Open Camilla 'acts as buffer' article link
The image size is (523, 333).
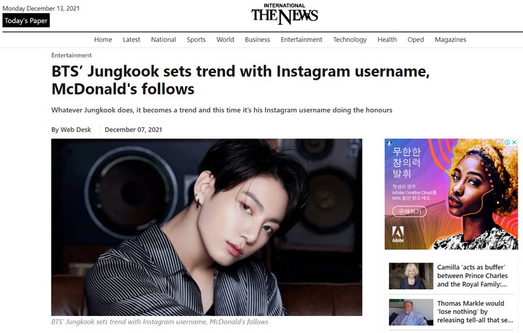point(472,276)
